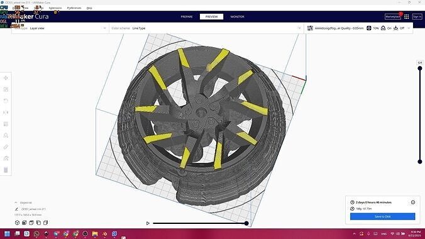
Task: Switch to the PREVIEW stage tab
Action: [211, 16]
